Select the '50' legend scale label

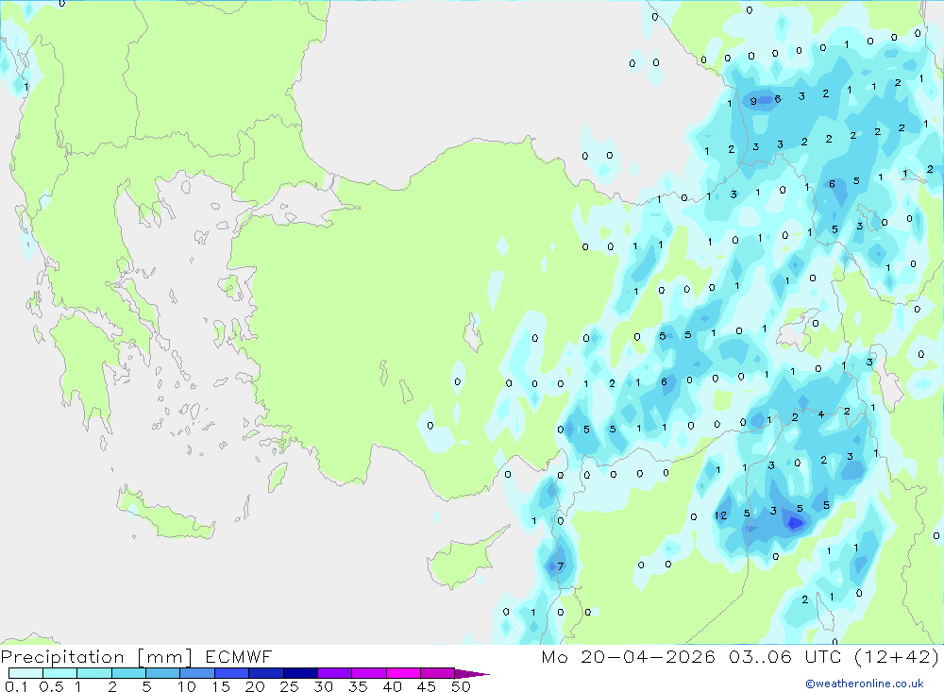[462, 686]
